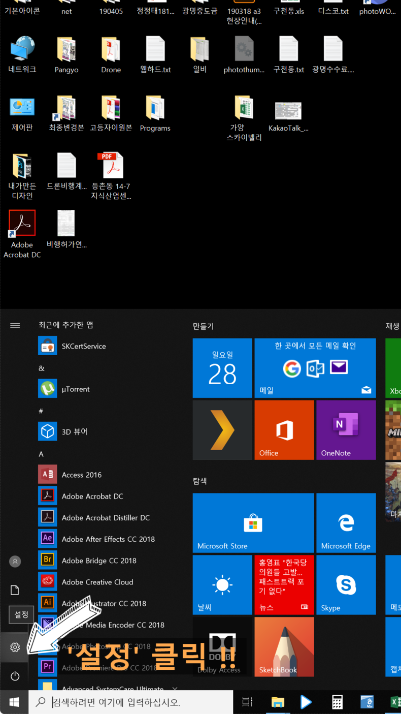
Task: Open the OneNote tile
Action: 346,430
